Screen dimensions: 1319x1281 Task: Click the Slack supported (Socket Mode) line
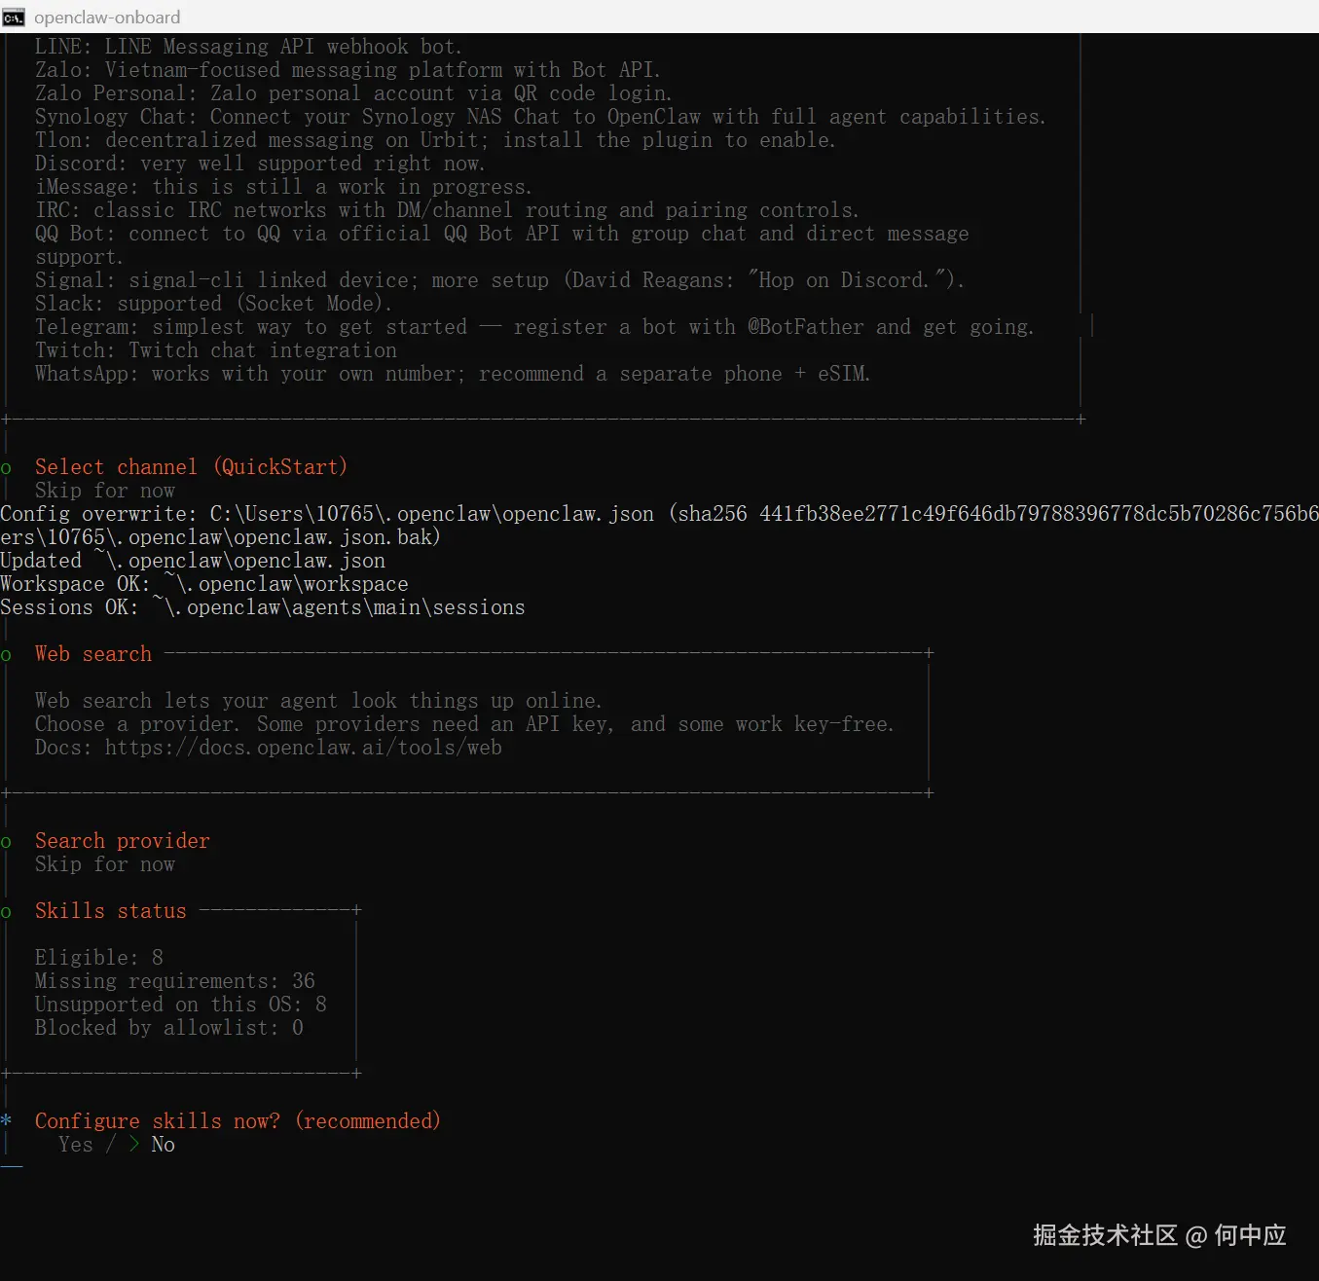click(x=214, y=304)
